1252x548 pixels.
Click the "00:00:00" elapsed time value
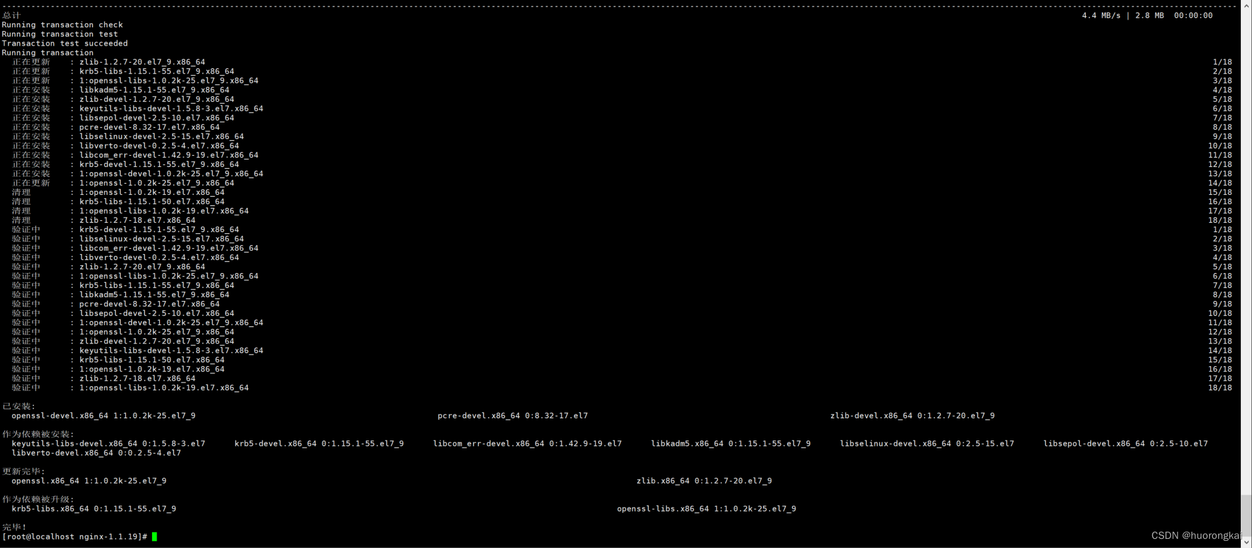point(1193,15)
